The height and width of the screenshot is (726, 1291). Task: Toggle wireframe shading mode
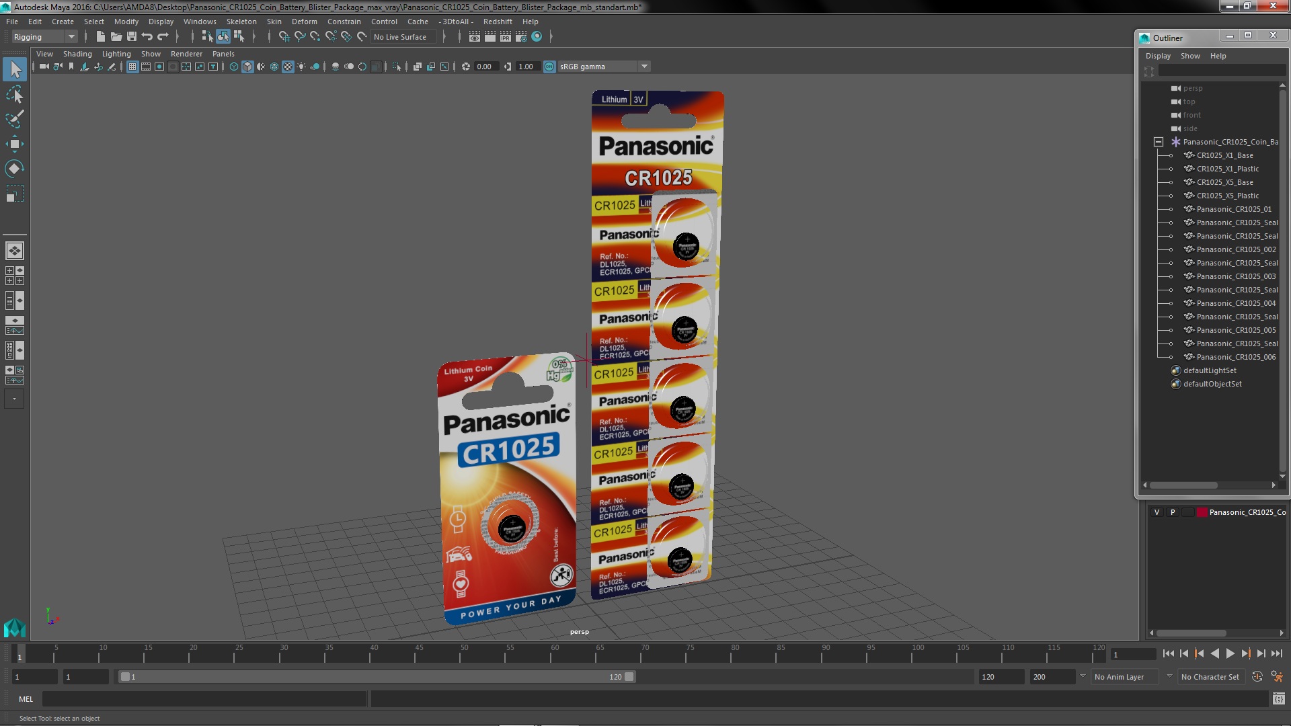point(234,67)
